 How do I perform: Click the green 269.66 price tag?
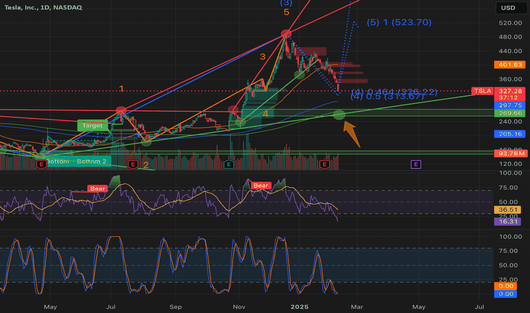click(510, 113)
